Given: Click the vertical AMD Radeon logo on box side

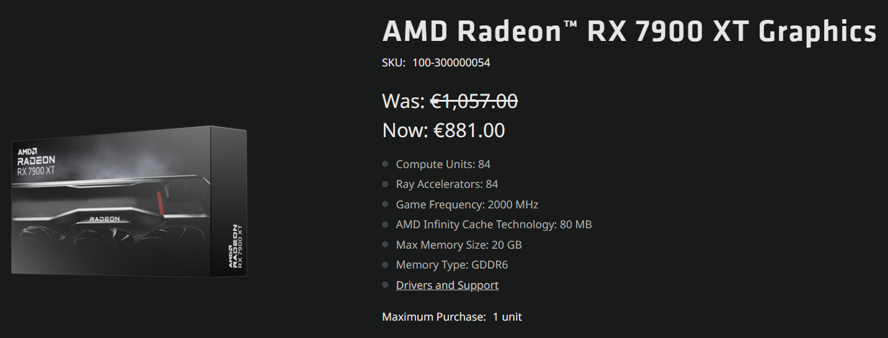Looking at the screenshot, I should coord(233,247).
